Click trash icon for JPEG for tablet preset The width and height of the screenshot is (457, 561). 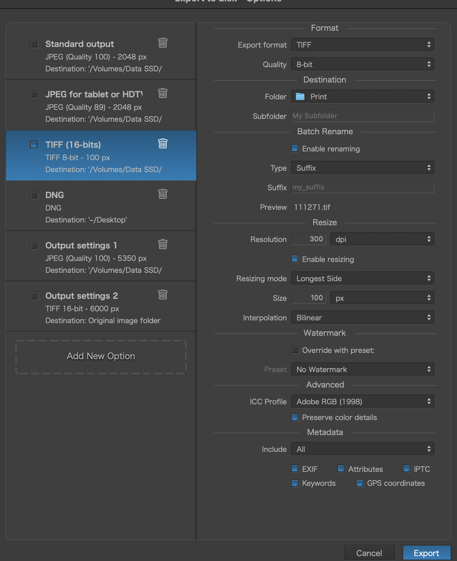point(163,93)
